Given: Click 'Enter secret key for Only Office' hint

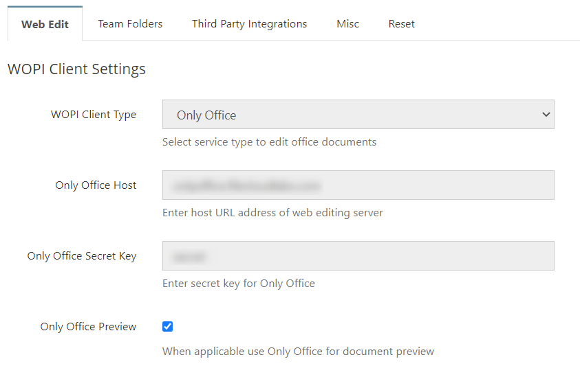Looking at the screenshot, I should pyautogui.click(x=239, y=284).
